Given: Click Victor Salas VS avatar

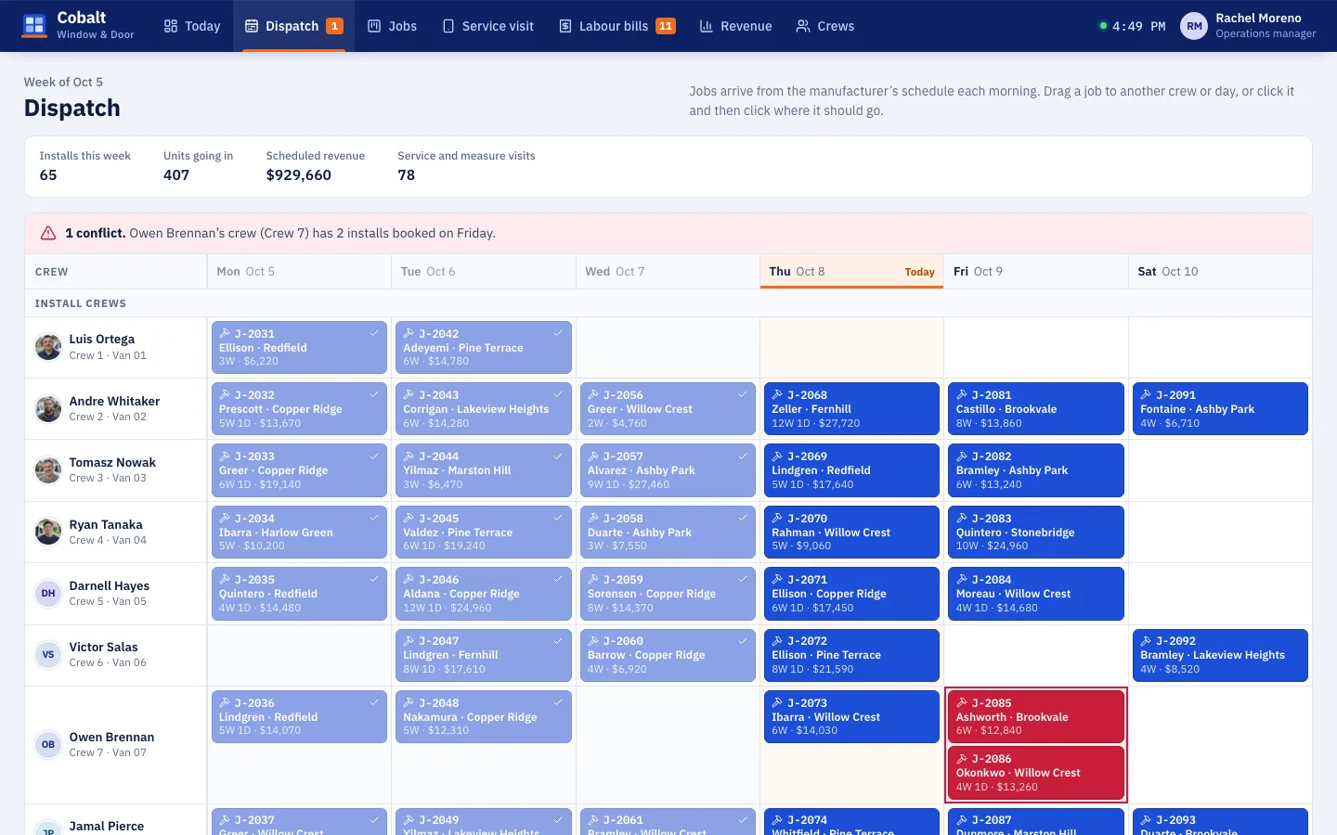Looking at the screenshot, I should click(48, 654).
